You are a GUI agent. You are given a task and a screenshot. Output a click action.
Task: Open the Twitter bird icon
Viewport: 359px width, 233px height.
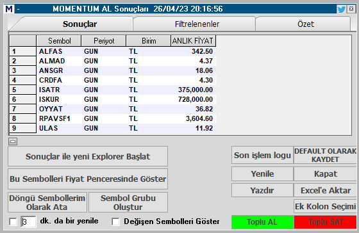tap(341, 10)
